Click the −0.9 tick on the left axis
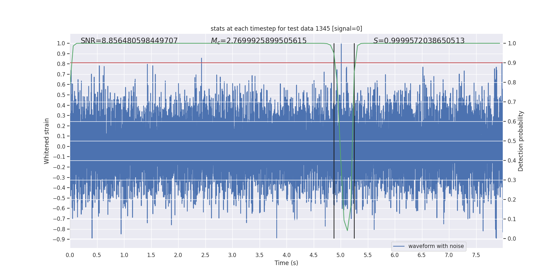 coord(59,239)
